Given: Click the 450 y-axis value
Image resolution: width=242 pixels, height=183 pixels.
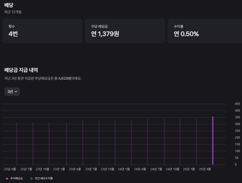Looking at the screenshot, I should pos(237,104).
